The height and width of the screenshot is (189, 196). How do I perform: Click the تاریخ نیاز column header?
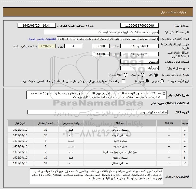(20, 123)
